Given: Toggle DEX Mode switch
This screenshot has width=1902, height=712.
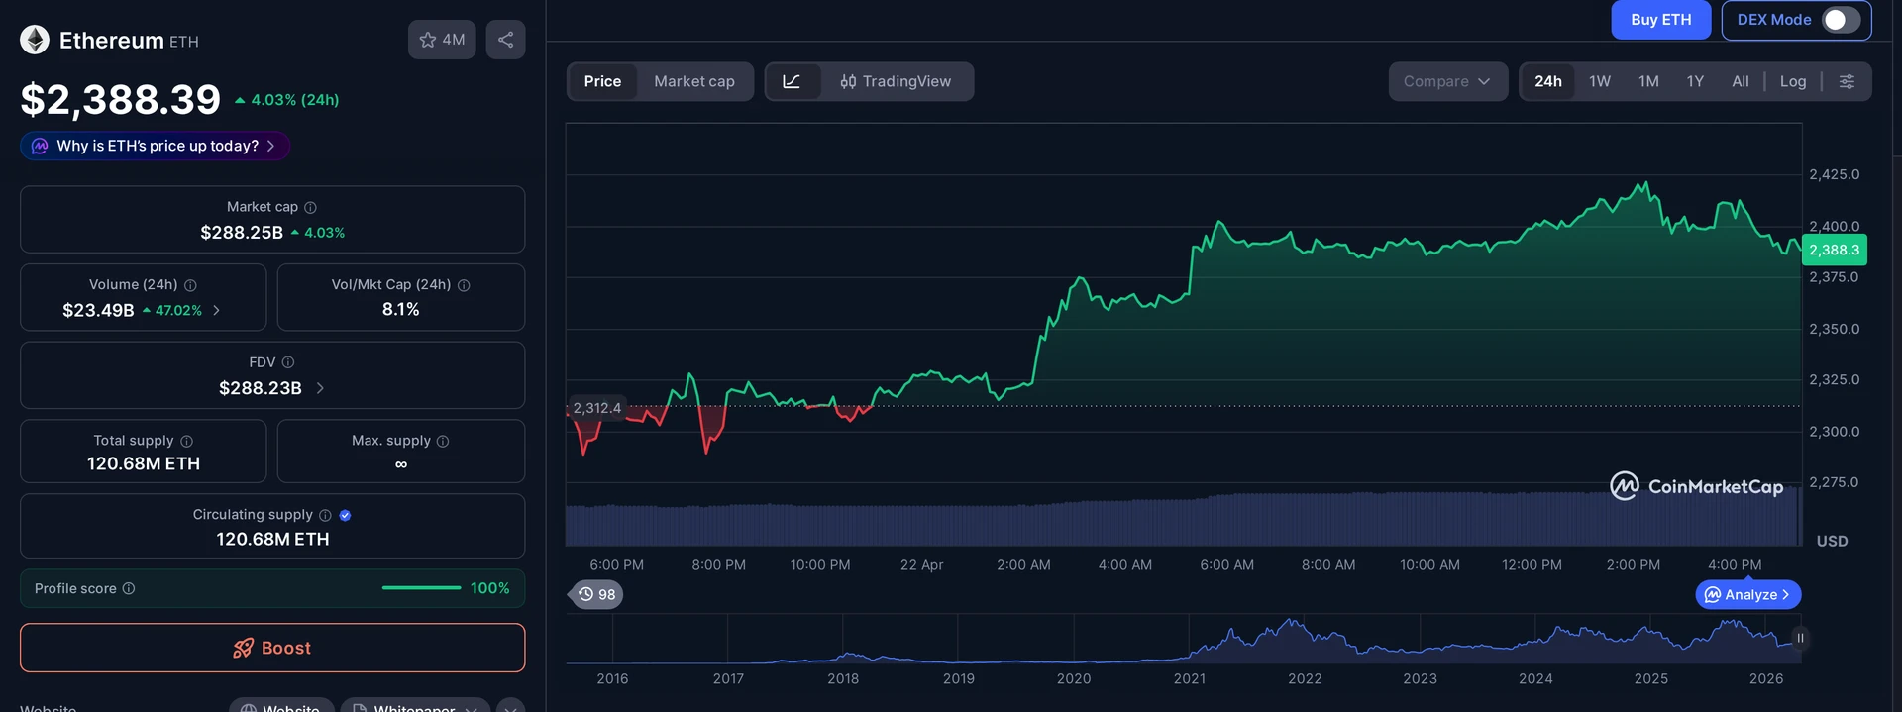Looking at the screenshot, I should tap(1841, 20).
